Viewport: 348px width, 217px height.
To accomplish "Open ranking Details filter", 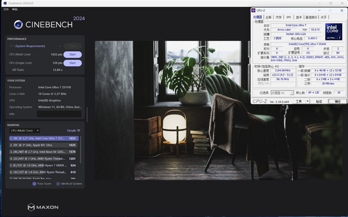I will 74,131.
